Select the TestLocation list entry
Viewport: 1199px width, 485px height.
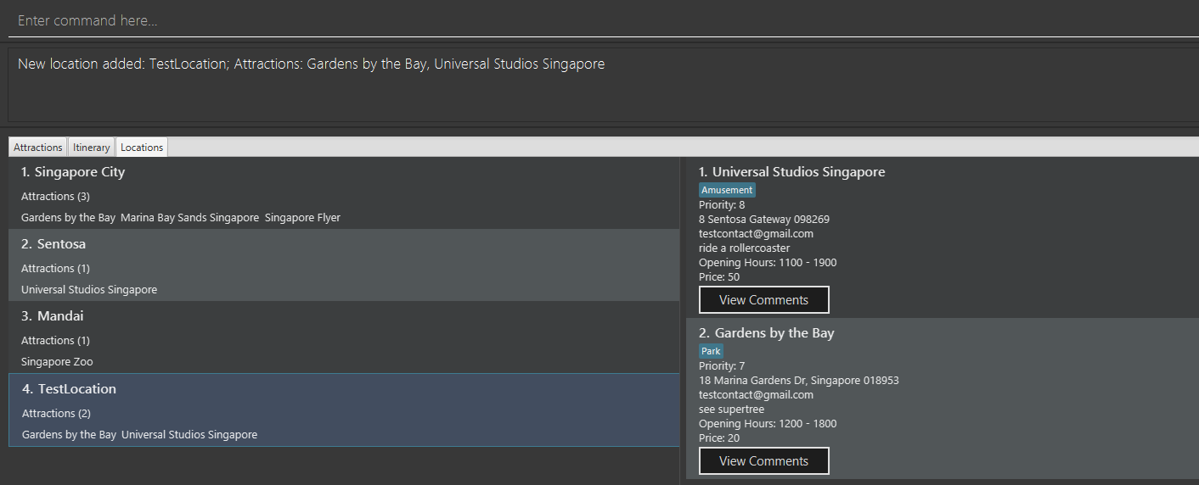[x=340, y=410]
